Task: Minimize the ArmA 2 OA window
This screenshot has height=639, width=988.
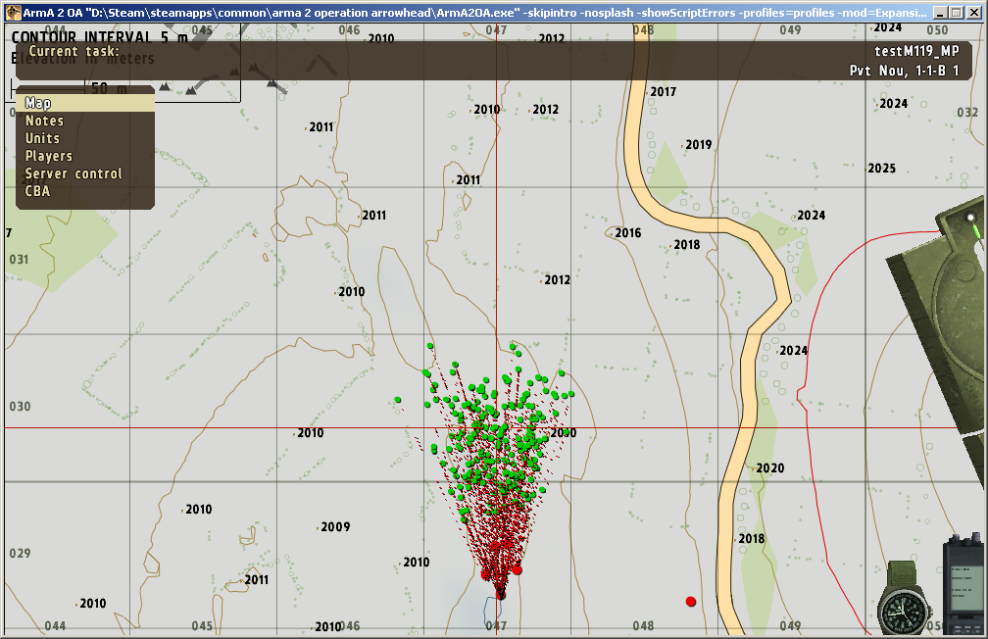Action: click(940, 13)
